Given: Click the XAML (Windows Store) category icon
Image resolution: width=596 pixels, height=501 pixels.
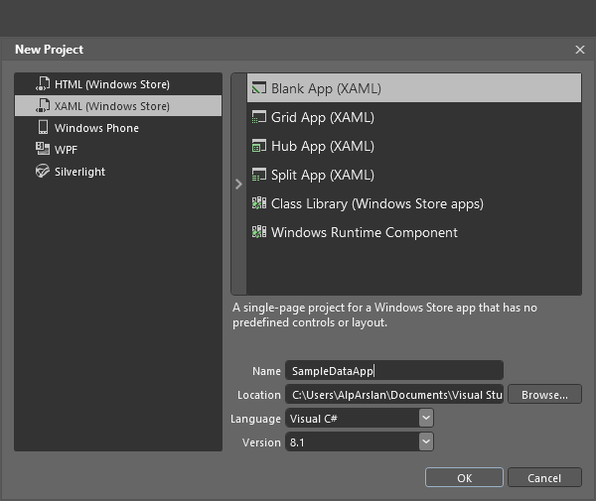Looking at the screenshot, I should tap(43, 106).
